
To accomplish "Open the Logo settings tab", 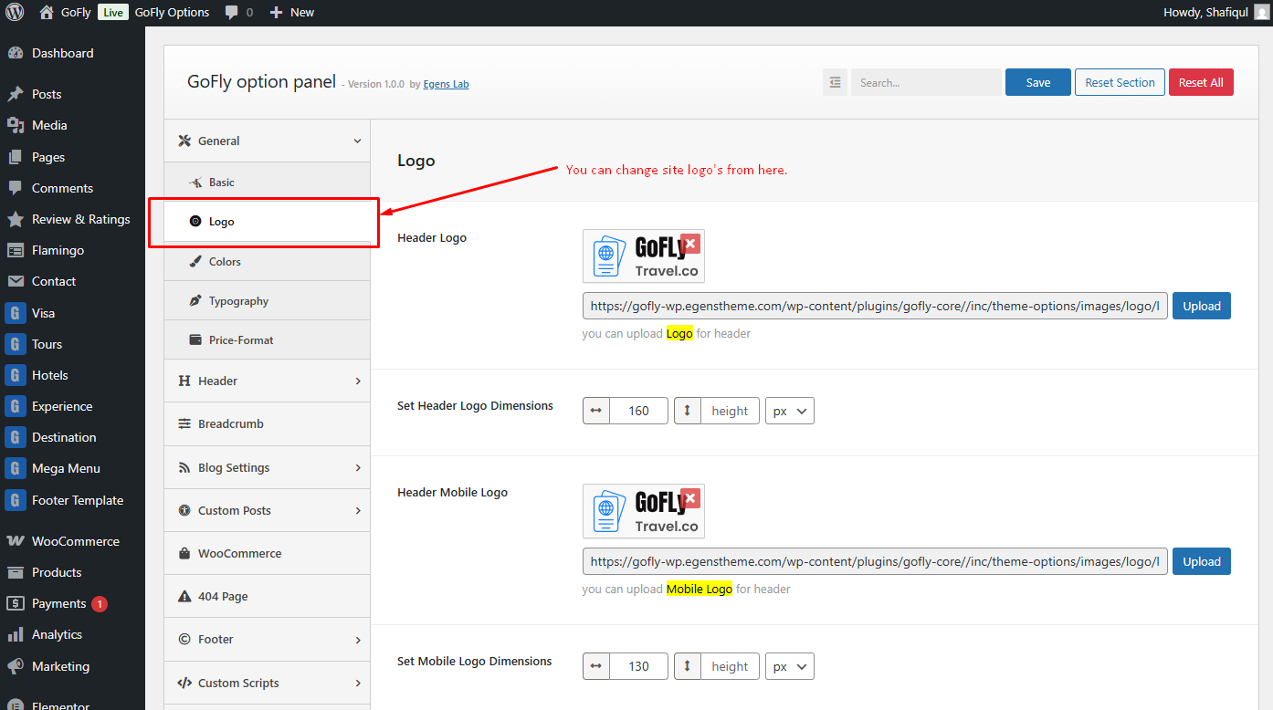I will [267, 222].
